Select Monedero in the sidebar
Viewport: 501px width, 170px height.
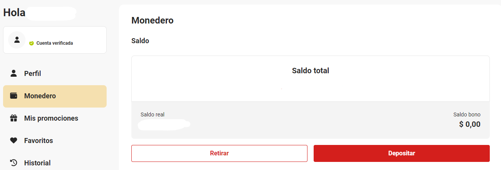click(55, 96)
